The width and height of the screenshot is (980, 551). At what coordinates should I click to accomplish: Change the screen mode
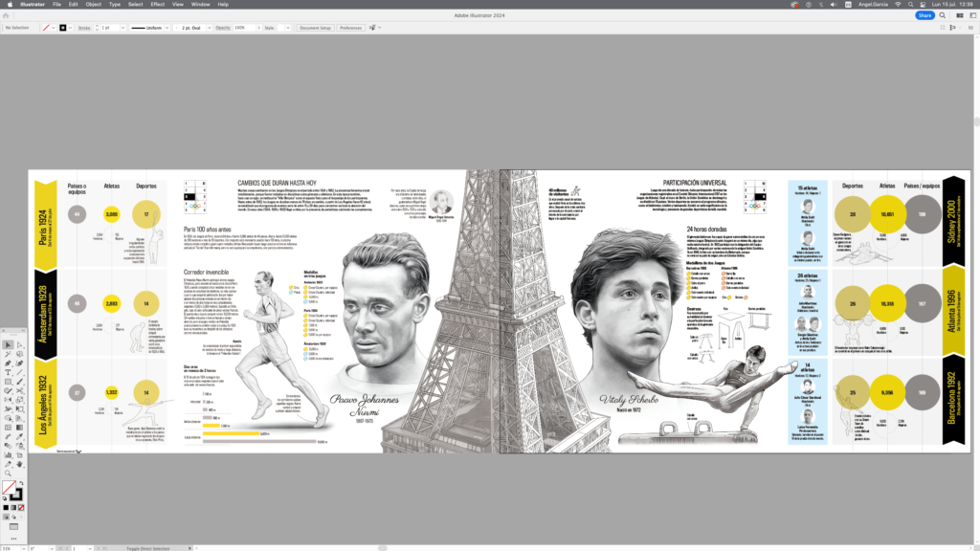click(13, 527)
